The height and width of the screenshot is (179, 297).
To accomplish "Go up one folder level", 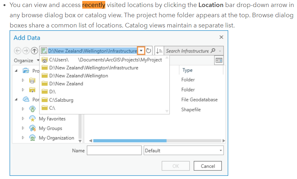I will [x=35, y=51].
